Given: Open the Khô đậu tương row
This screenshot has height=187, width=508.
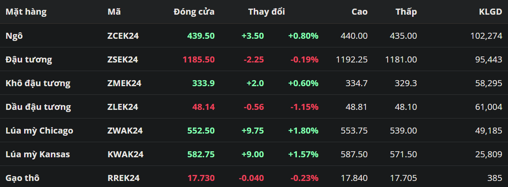Looking at the screenshot, I should [38, 83].
